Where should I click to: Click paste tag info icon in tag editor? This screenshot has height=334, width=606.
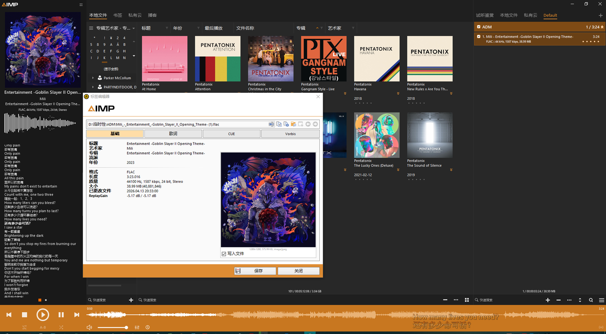click(286, 124)
